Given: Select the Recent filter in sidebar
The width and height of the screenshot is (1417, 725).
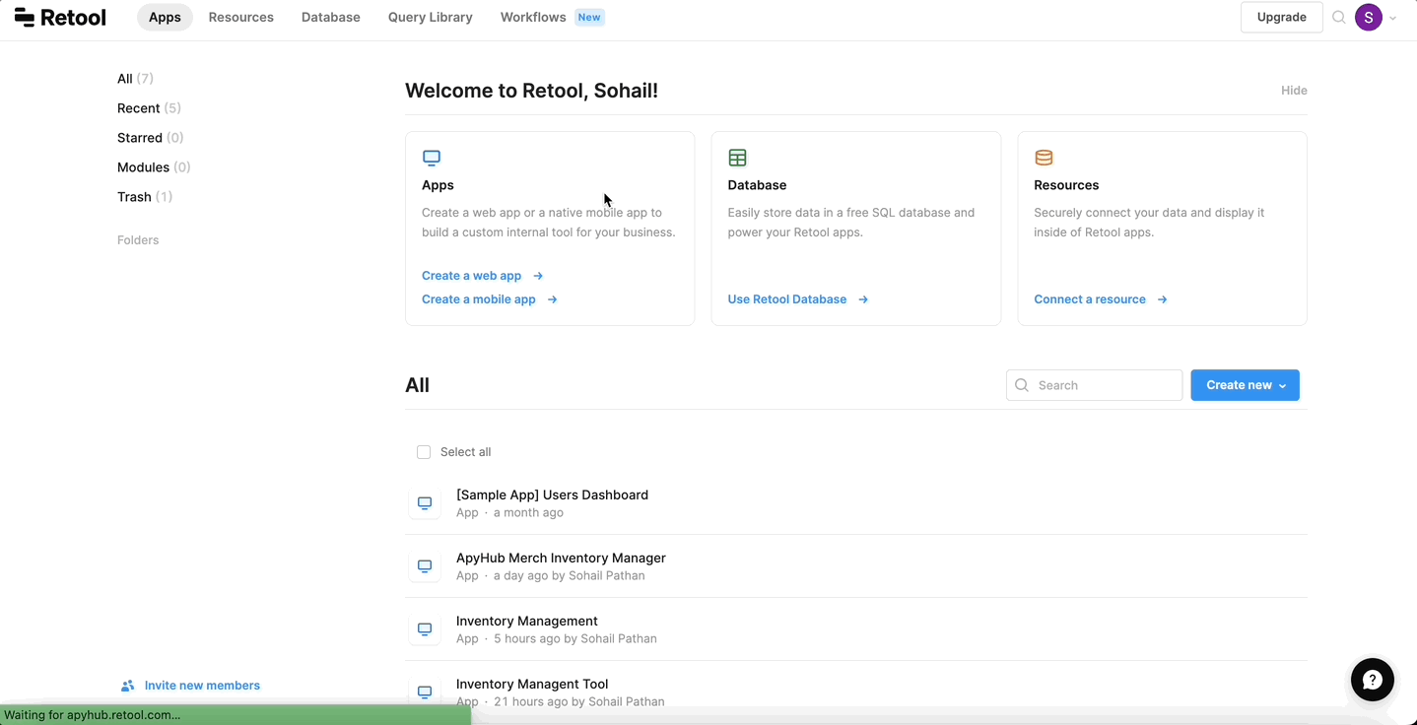Looking at the screenshot, I should 149,108.
